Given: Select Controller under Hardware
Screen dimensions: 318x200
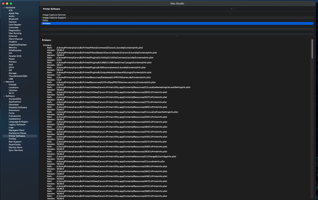Looking at the screenshot, I should pos(14,28).
